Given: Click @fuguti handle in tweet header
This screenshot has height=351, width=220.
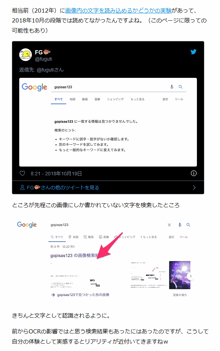Looking at the screenshot, I should click(44, 59).
